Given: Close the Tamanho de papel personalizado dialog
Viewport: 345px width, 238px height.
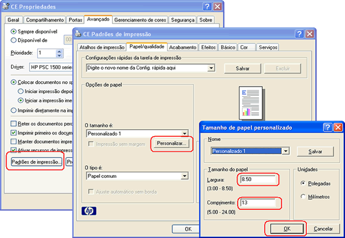Looking at the screenshot, I should click(x=338, y=127).
